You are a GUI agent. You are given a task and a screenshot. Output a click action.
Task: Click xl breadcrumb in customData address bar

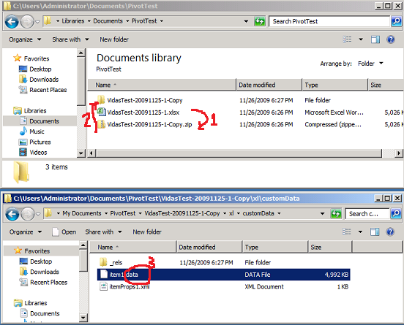231,213
